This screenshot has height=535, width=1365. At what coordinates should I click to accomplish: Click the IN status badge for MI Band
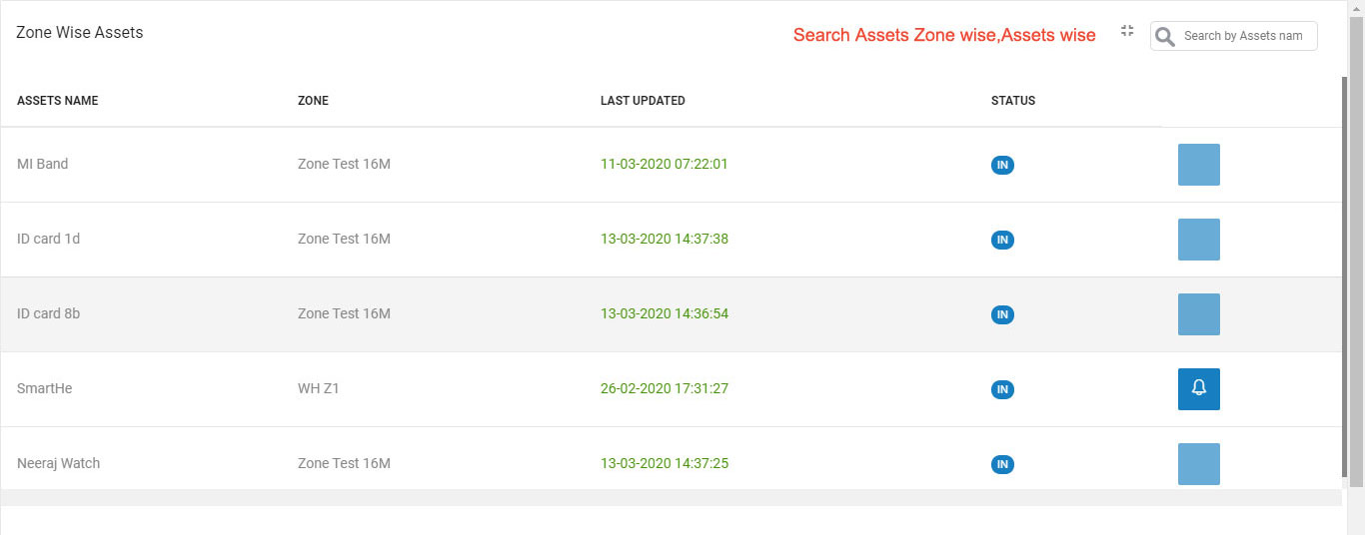tap(1002, 165)
